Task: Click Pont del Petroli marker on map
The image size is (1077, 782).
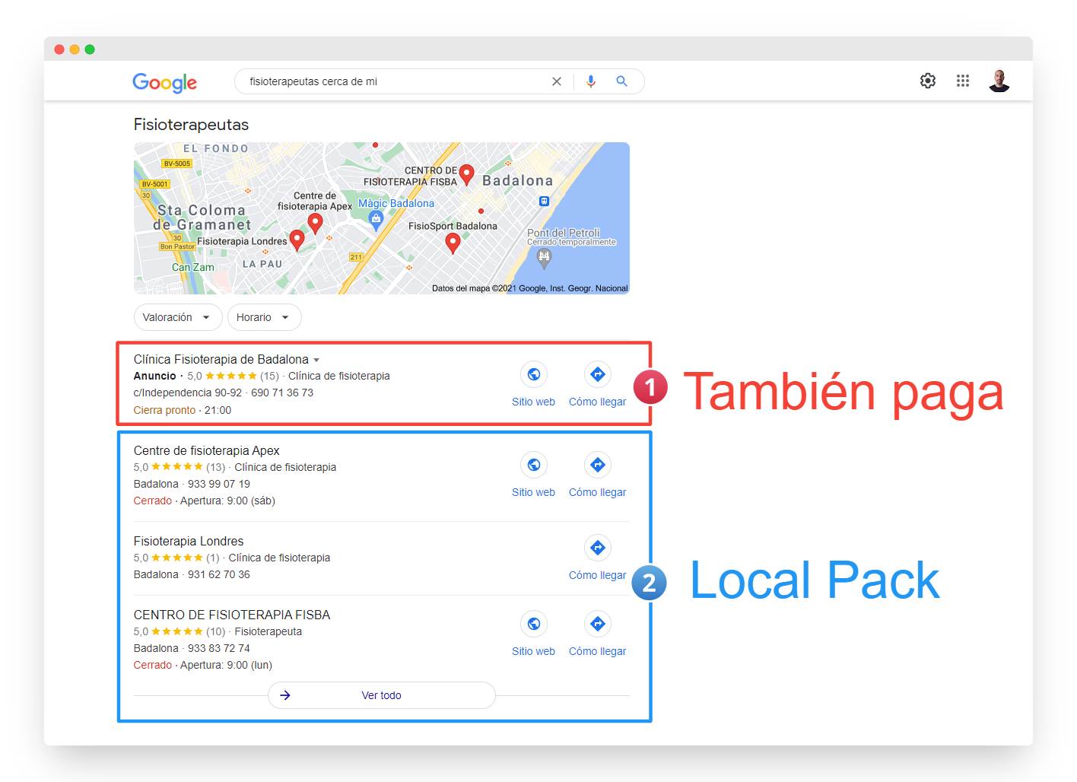Action: (x=544, y=259)
